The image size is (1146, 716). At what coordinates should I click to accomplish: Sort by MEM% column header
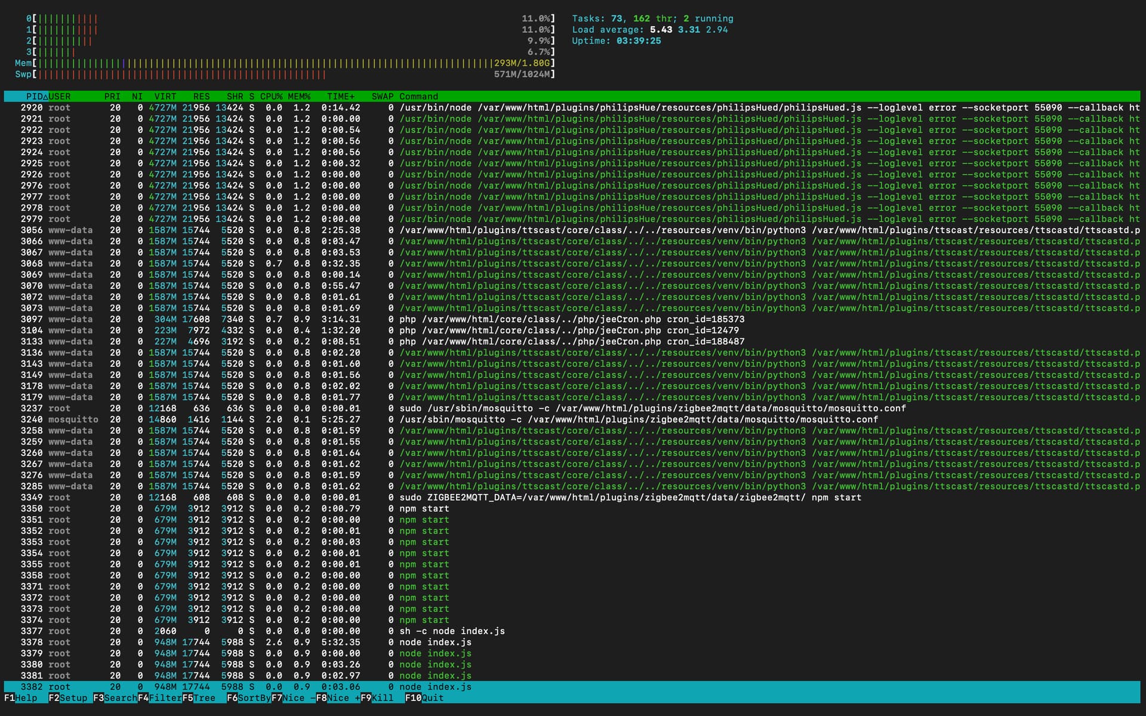pos(299,96)
